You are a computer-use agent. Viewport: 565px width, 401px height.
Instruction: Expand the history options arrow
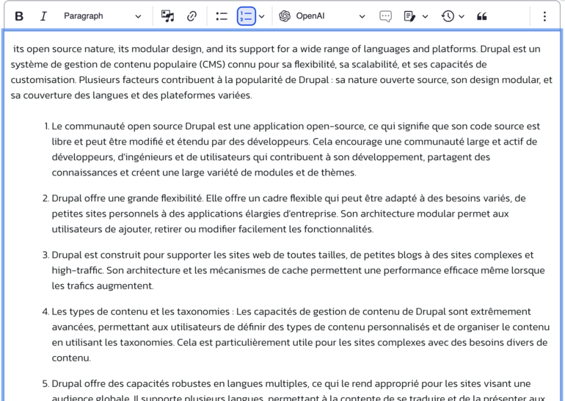tap(462, 16)
